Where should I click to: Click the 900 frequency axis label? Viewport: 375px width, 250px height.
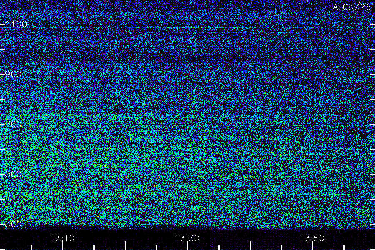coord(13,74)
